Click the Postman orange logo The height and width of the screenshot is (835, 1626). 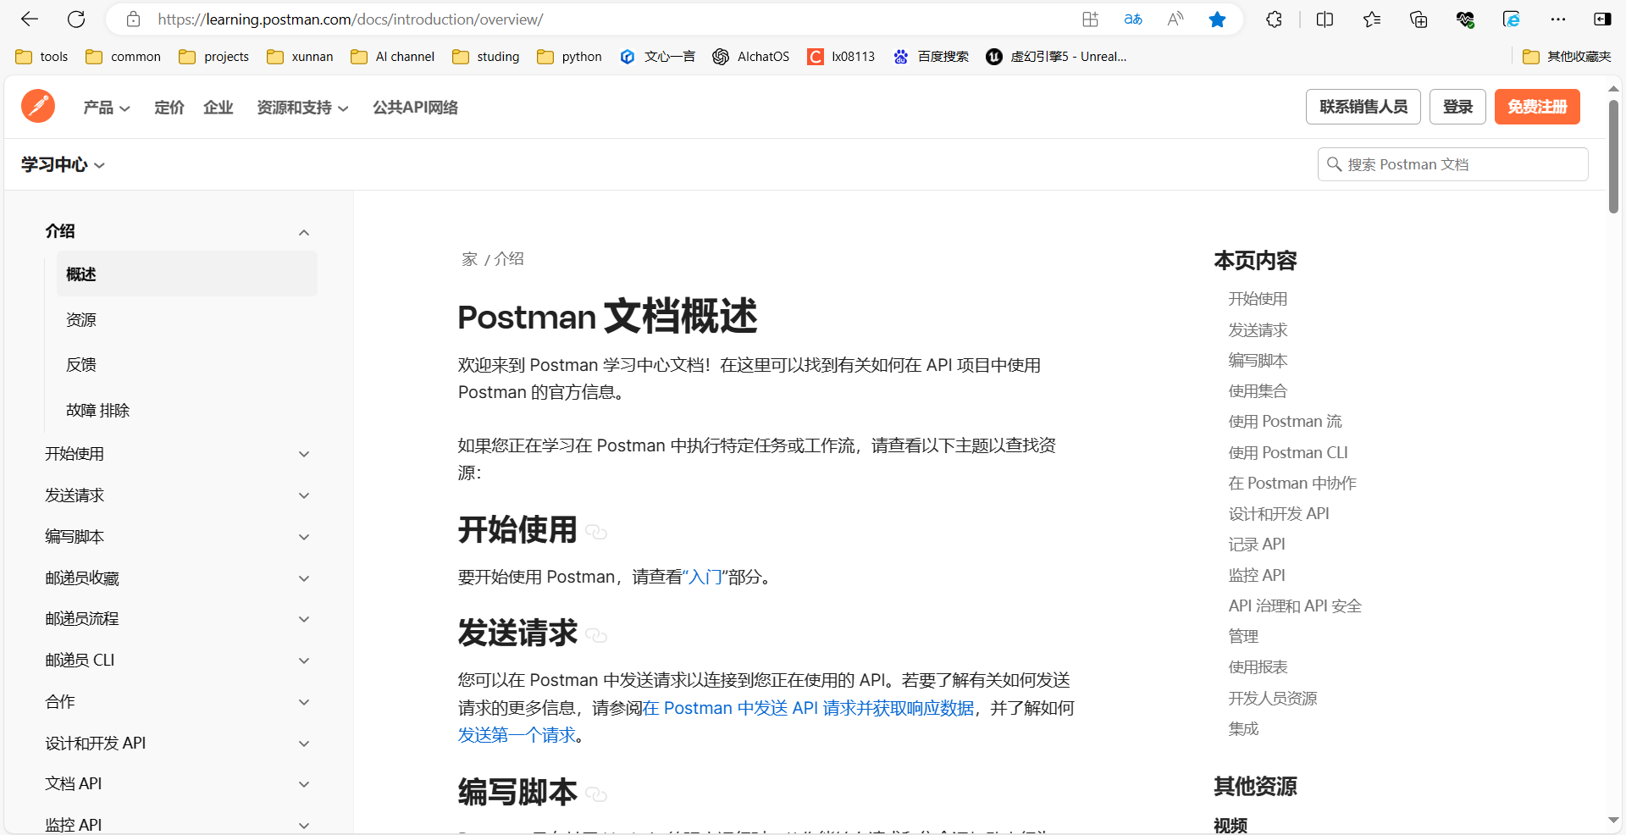38,106
